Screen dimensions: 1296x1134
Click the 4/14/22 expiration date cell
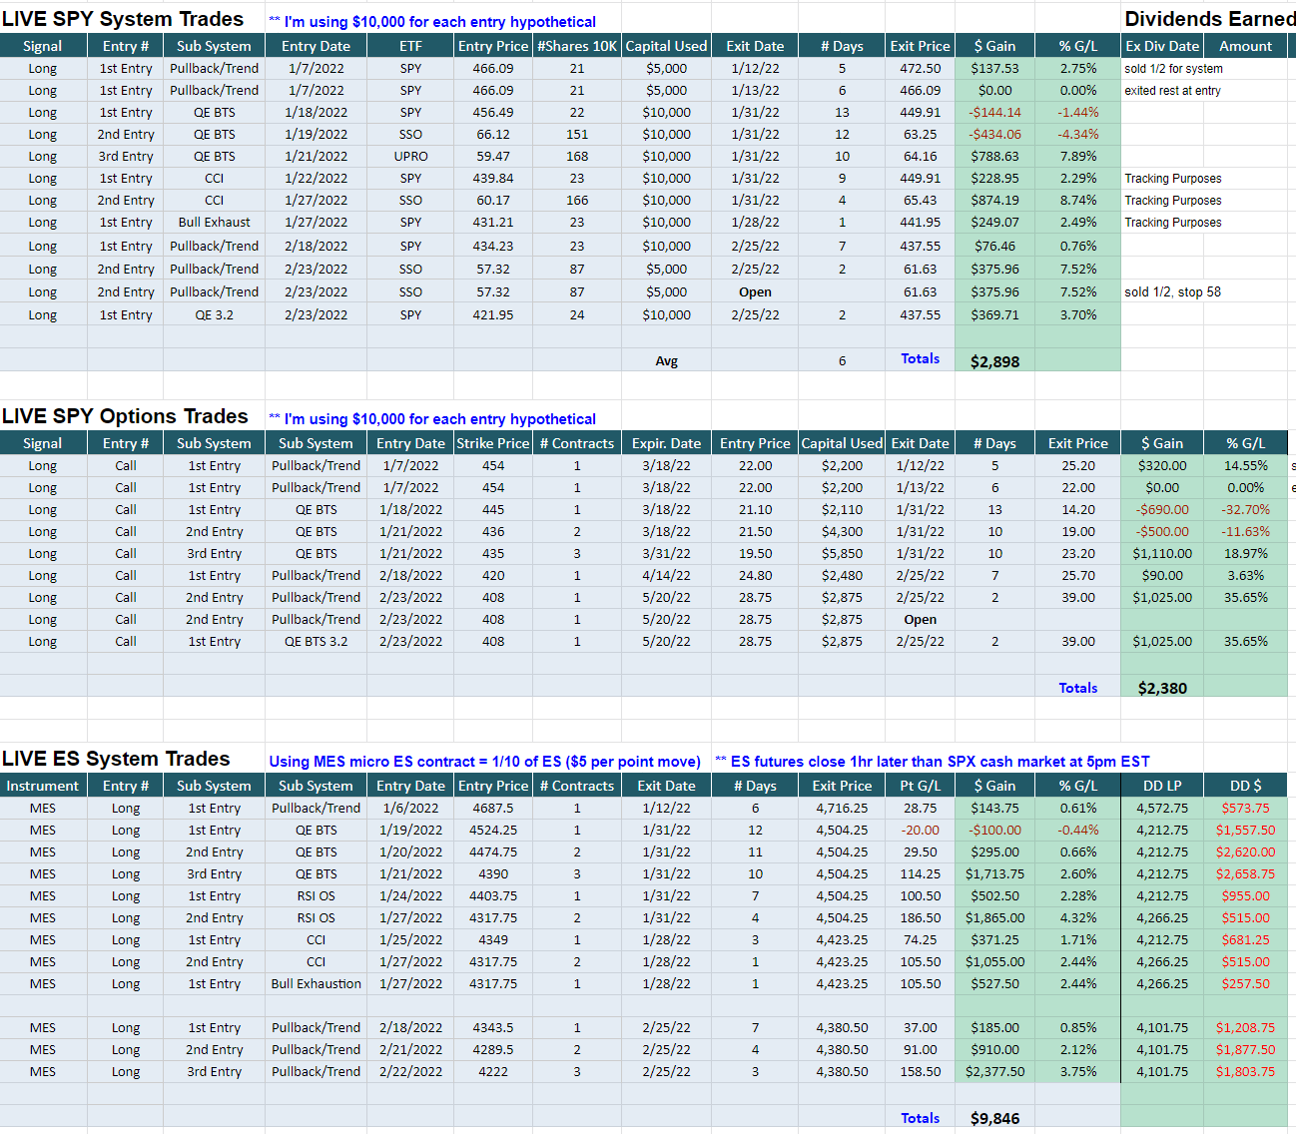click(666, 576)
